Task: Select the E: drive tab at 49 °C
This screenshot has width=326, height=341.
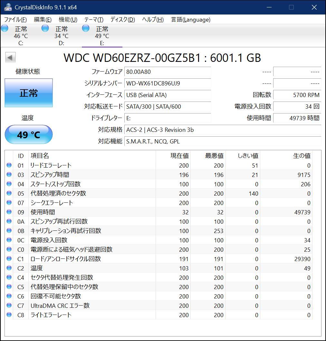Action: click(102, 35)
